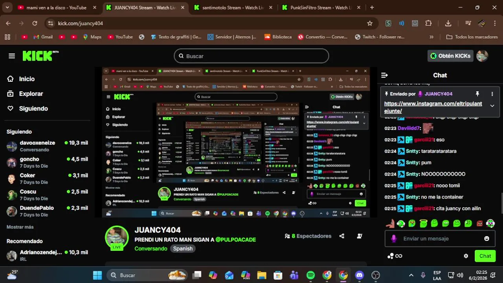Unpin the pinned chat message
The height and width of the screenshot is (283, 503).
tap(477, 94)
